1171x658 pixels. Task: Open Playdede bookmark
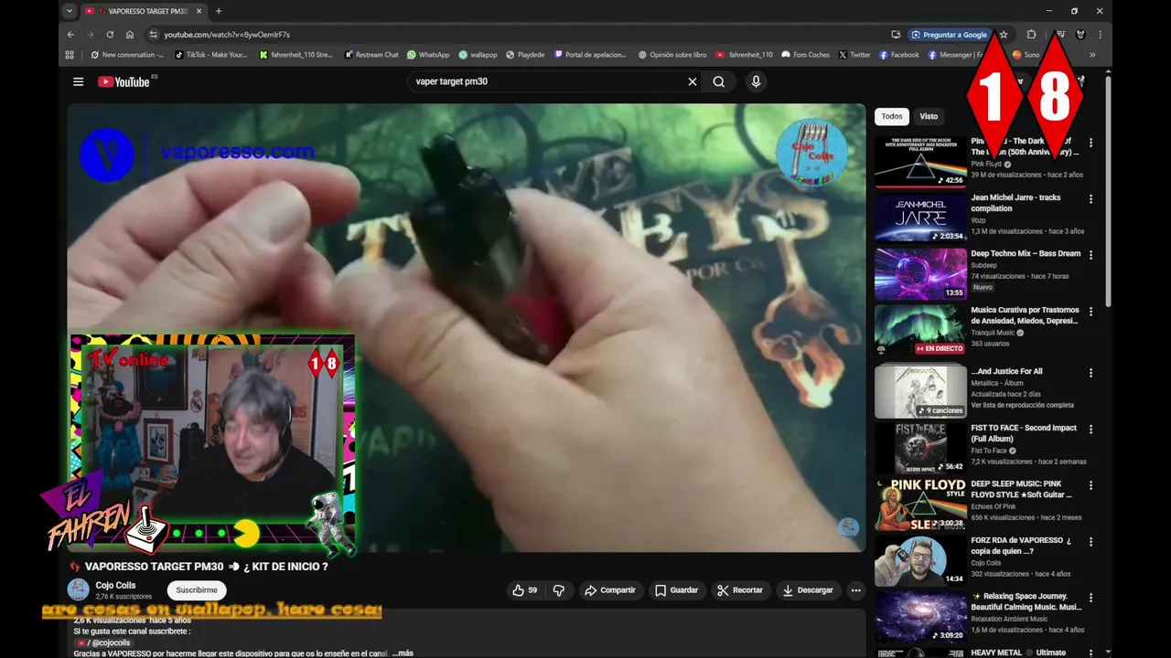tap(525, 55)
